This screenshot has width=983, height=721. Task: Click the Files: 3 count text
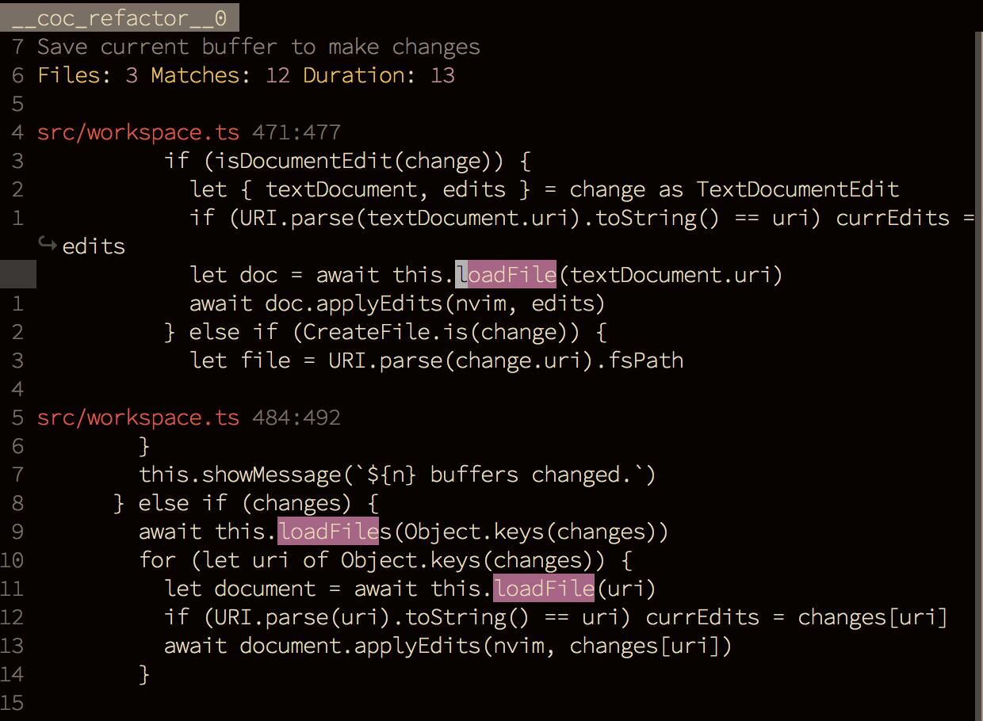click(87, 75)
